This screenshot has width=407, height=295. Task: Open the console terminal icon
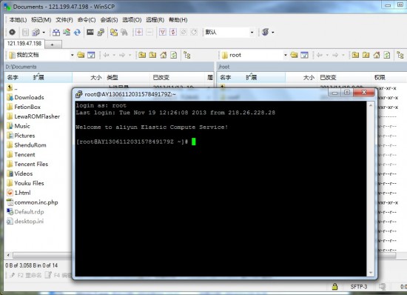(x=90, y=32)
